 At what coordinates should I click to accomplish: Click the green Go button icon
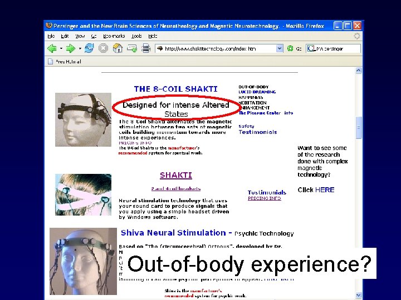point(290,48)
